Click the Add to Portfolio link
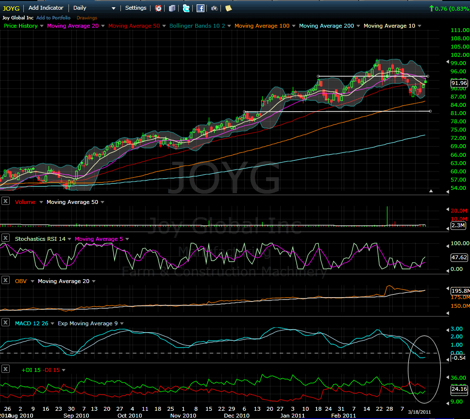 pos(53,18)
